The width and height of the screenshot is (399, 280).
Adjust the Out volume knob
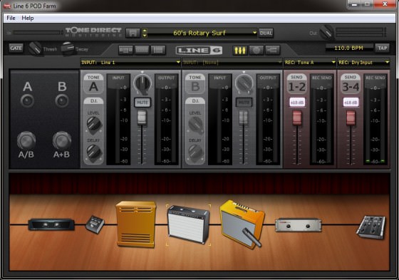pos(326,32)
